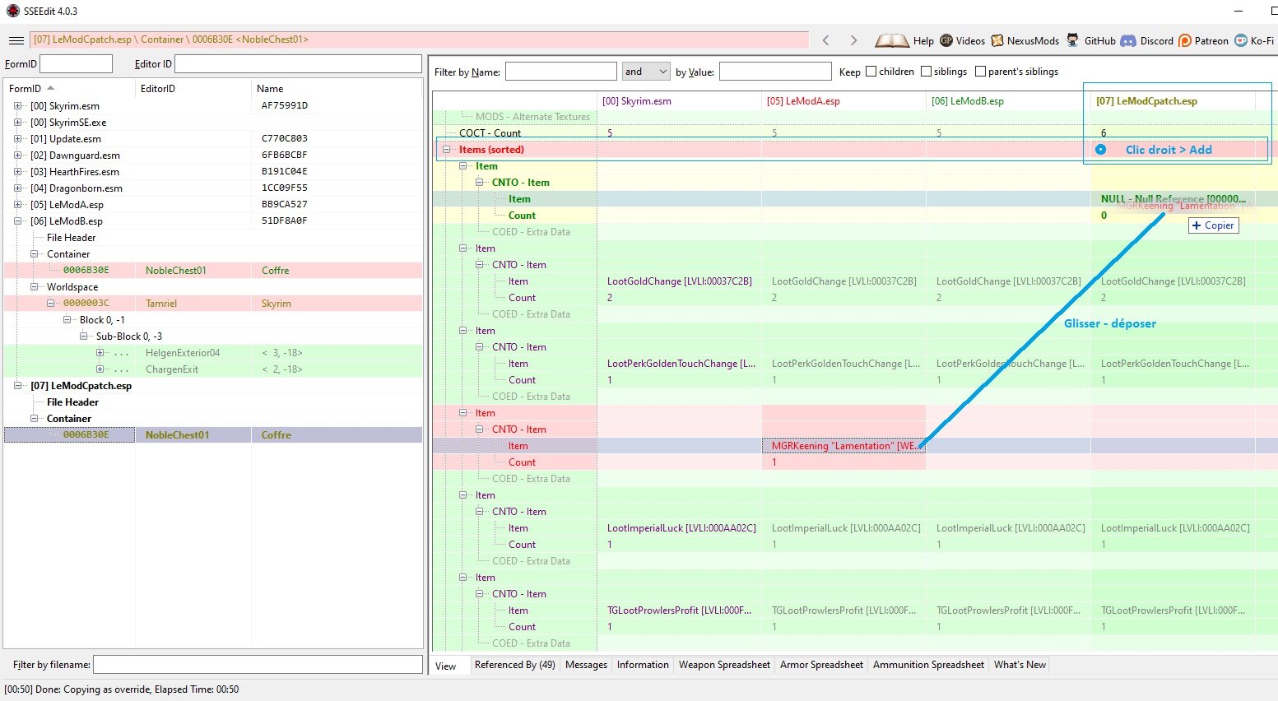Go back with the left arrow
Viewport: 1278px width, 701px height.
825,40
